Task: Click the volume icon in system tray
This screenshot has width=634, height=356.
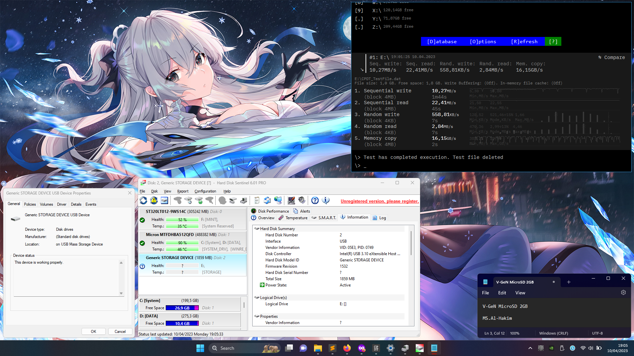Action: 591,348
